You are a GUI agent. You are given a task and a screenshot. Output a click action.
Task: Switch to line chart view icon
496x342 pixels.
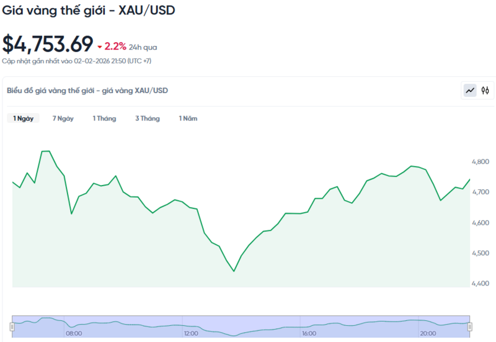click(x=471, y=91)
